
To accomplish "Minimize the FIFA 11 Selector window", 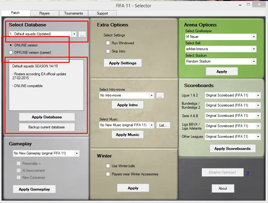I will pos(240,5).
